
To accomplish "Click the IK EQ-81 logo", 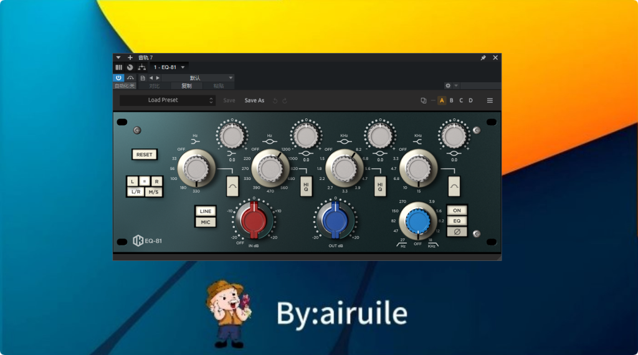I will pos(147,241).
